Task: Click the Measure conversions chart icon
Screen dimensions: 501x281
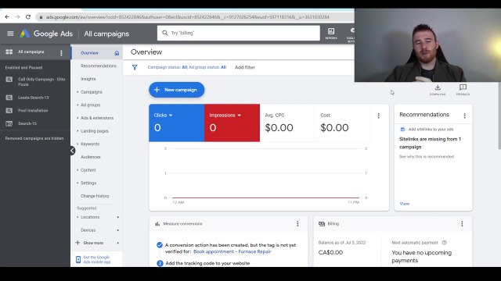Action: click(157, 224)
